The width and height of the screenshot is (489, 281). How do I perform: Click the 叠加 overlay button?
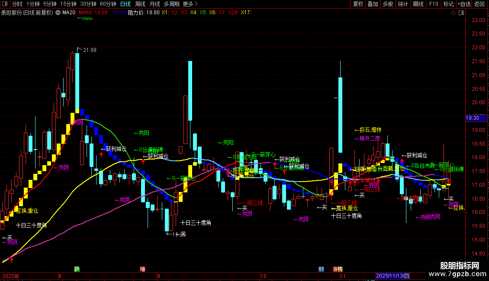coord(373,4)
